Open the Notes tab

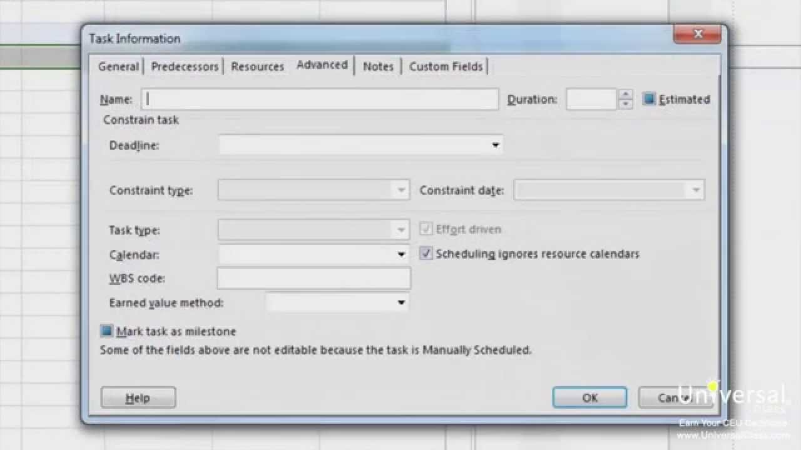(378, 66)
